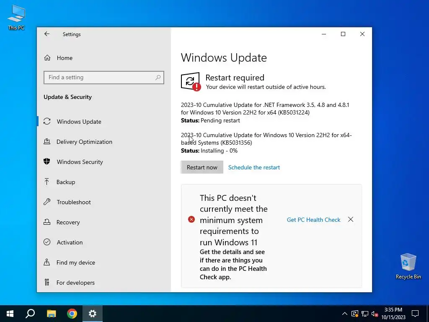Click the For developers tools icon
This screenshot has width=429, height=322.
coord(47,282)
